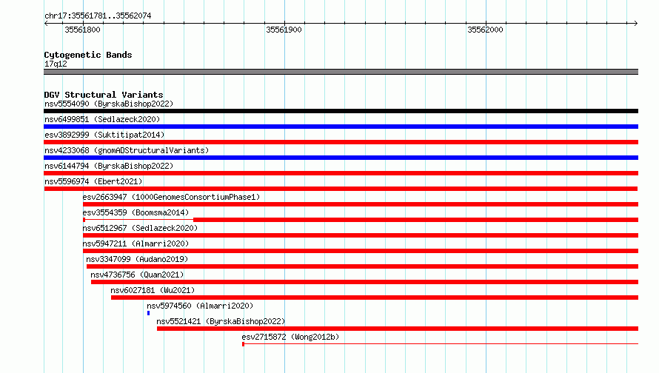The image size is (659, 373).
Task: Click the thick red esv3554359 variant bar
Action: [415, 220]
